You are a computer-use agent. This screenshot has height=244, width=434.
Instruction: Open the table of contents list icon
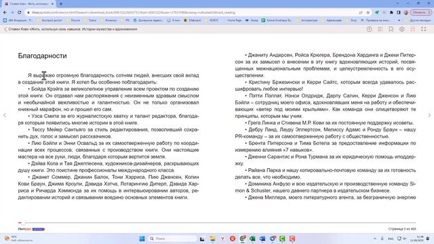coord(380,29)
